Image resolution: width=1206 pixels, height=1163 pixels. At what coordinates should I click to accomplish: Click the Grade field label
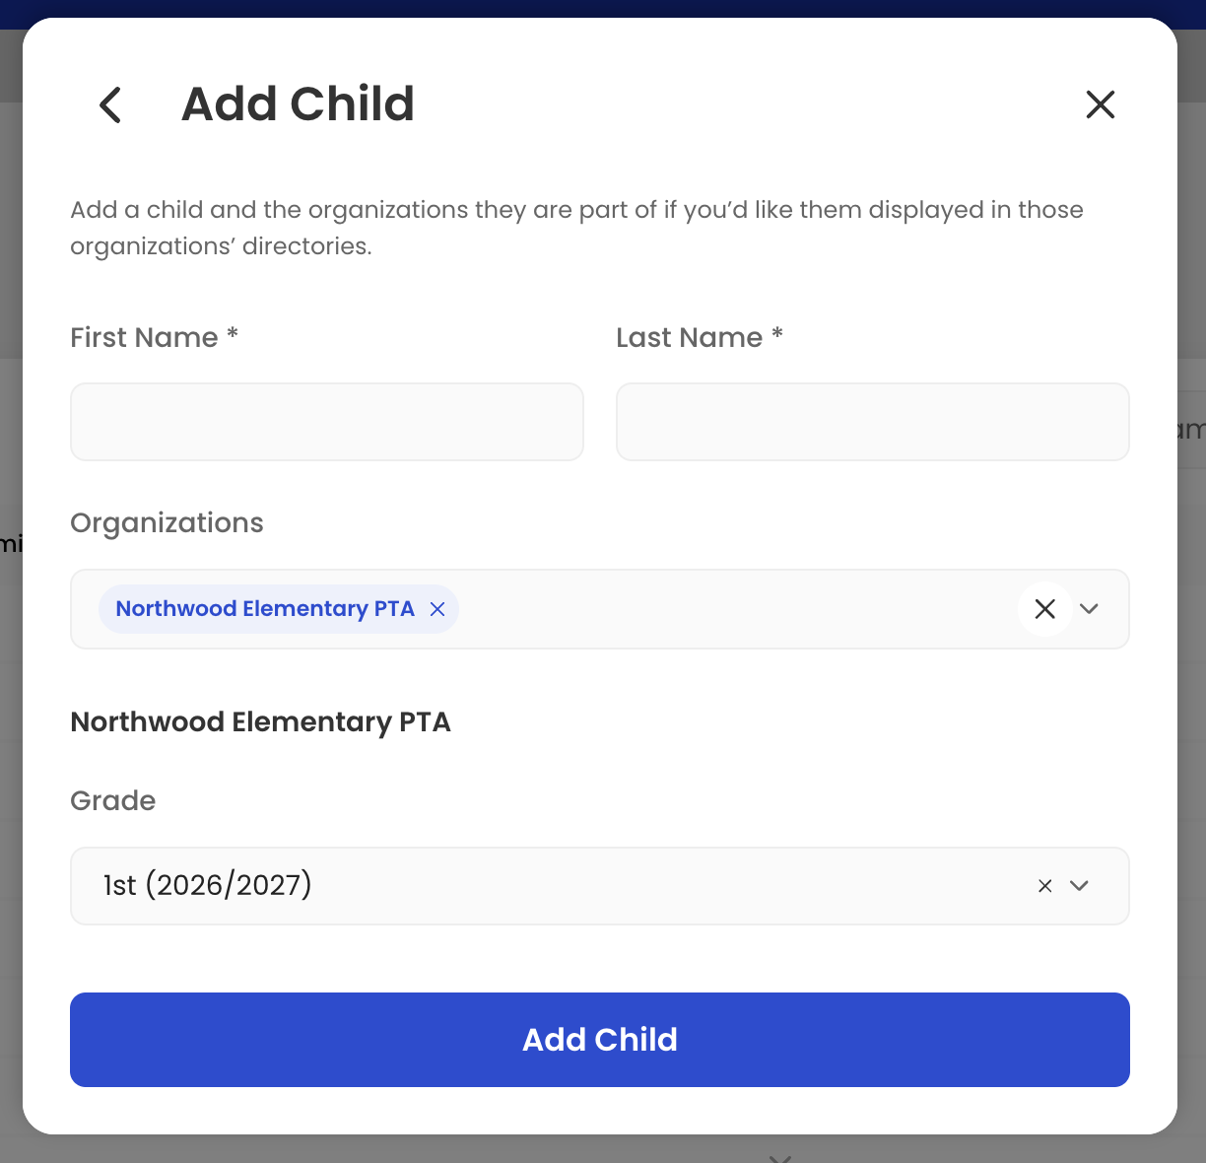pos(113,800)
